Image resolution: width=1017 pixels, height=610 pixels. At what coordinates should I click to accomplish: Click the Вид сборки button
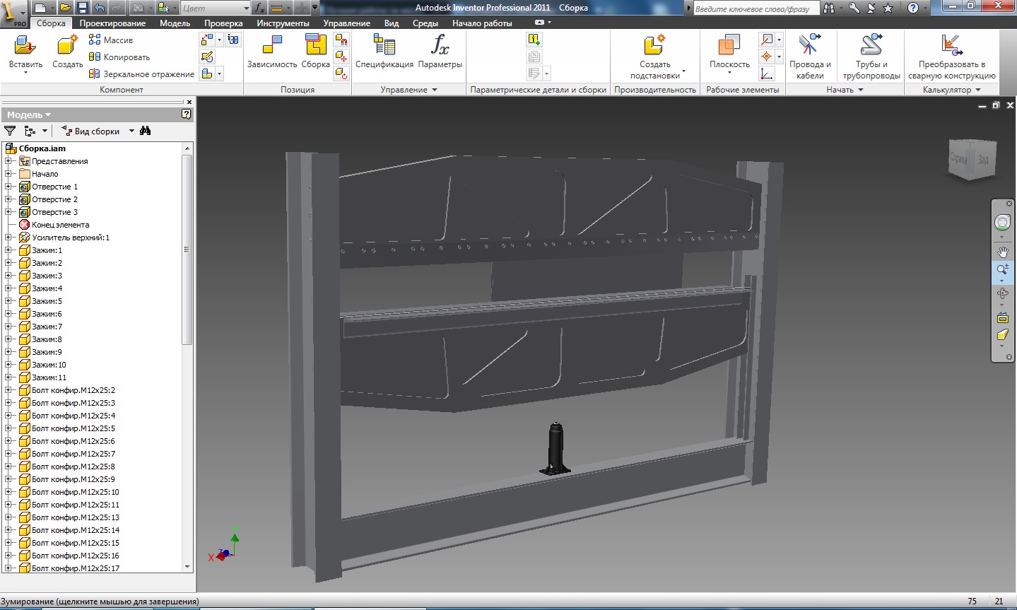pos(90,131)
